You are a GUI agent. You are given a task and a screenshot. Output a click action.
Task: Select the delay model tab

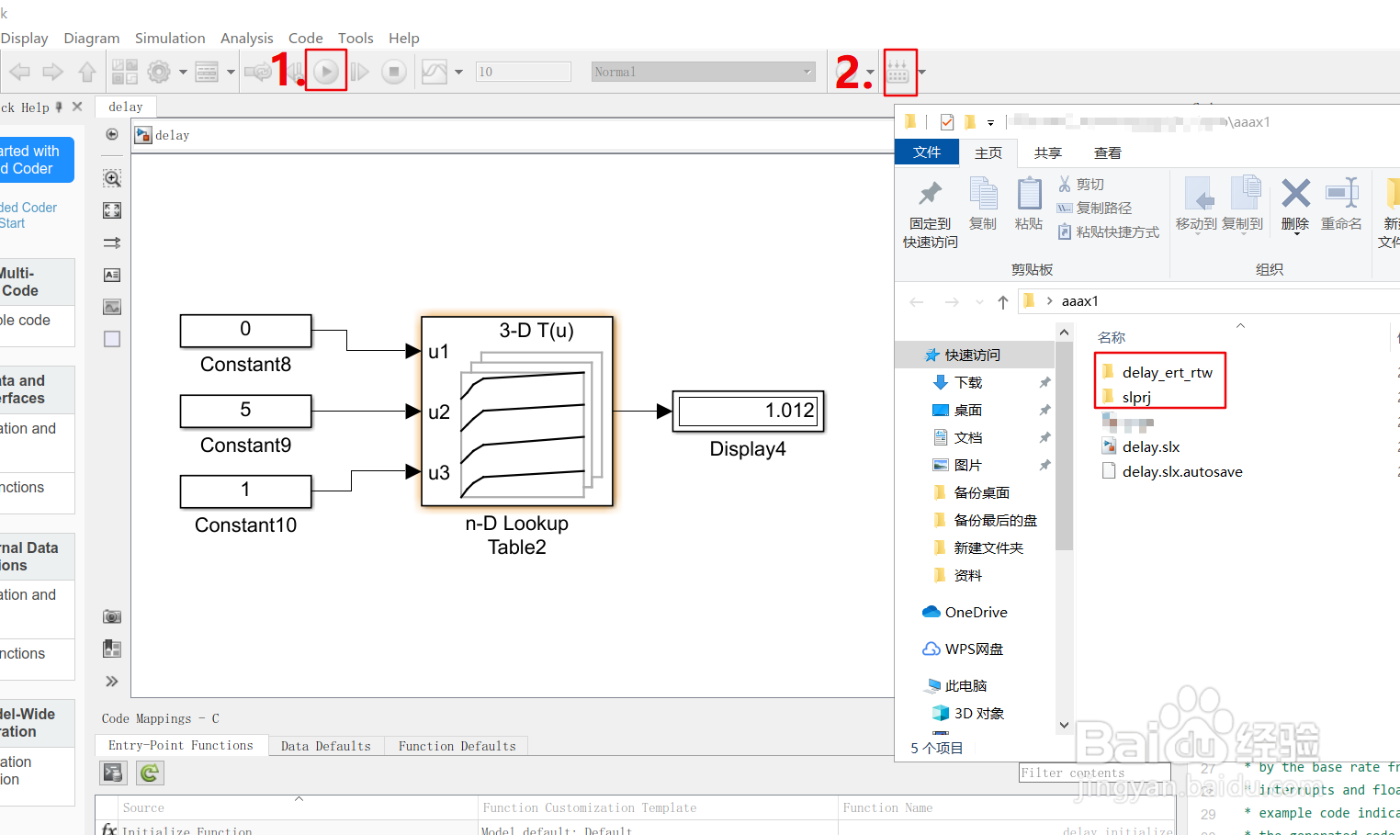coord(126,107)
